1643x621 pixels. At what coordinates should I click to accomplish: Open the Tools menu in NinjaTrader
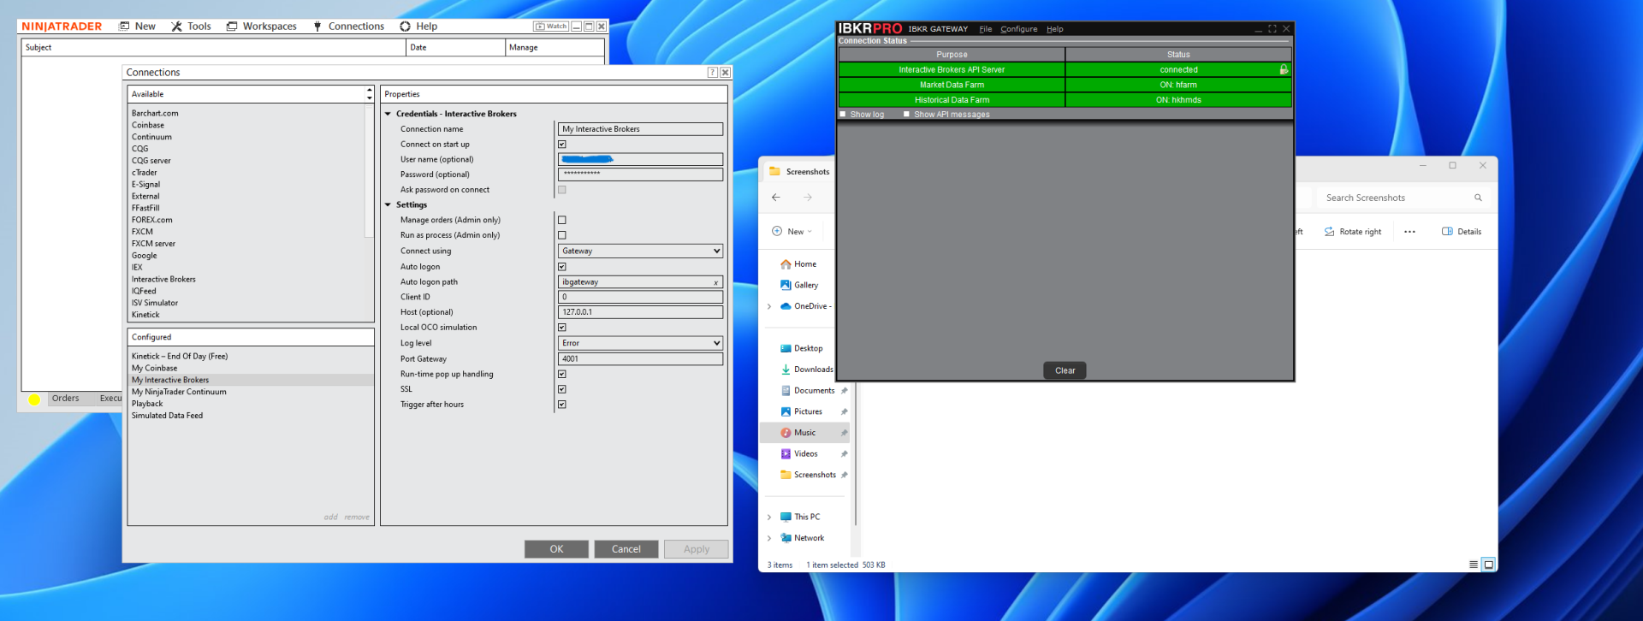click(x=191, y=27)
